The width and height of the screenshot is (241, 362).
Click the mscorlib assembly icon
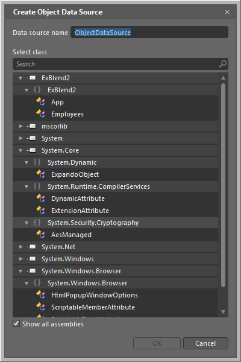pos(31,126)
